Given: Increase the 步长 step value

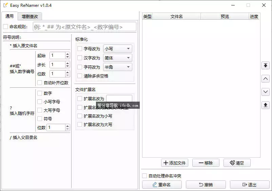Looking at the screenshot, I should (x=67, y=63).
